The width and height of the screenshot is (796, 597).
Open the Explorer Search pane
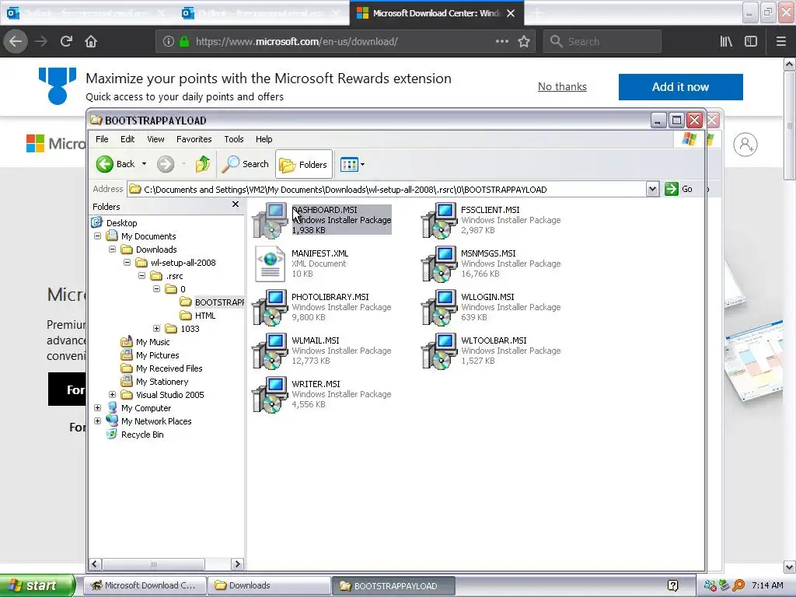point(246,164)
